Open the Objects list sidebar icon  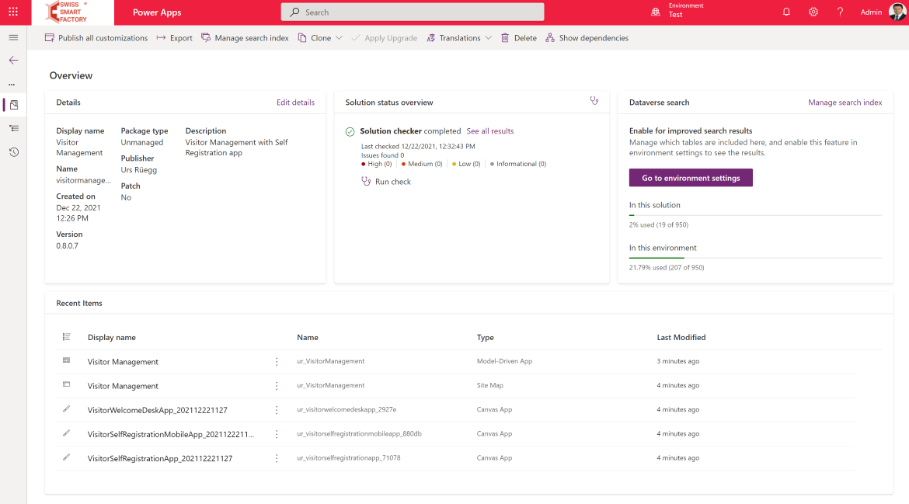(14, 129)
